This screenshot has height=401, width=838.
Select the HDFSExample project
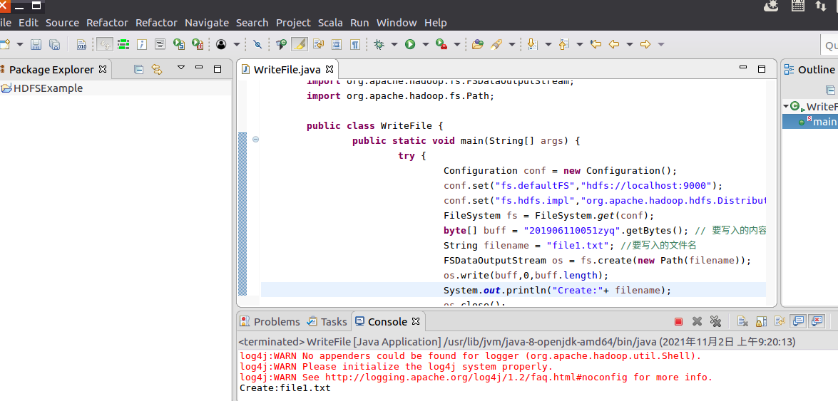click(x=47, y=88)
